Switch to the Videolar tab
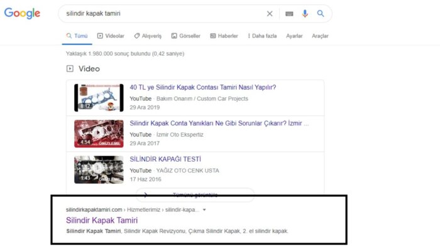440x247 pixels. [111, 36]
